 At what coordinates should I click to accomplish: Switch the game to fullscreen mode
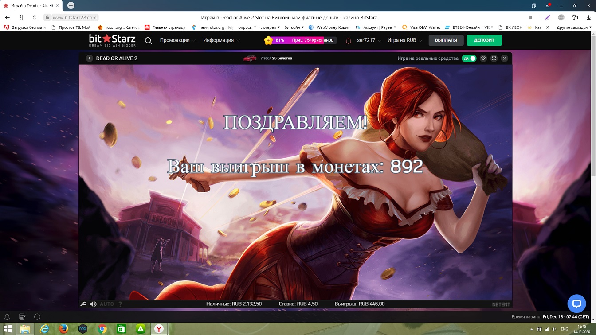(x=494, y=58)
